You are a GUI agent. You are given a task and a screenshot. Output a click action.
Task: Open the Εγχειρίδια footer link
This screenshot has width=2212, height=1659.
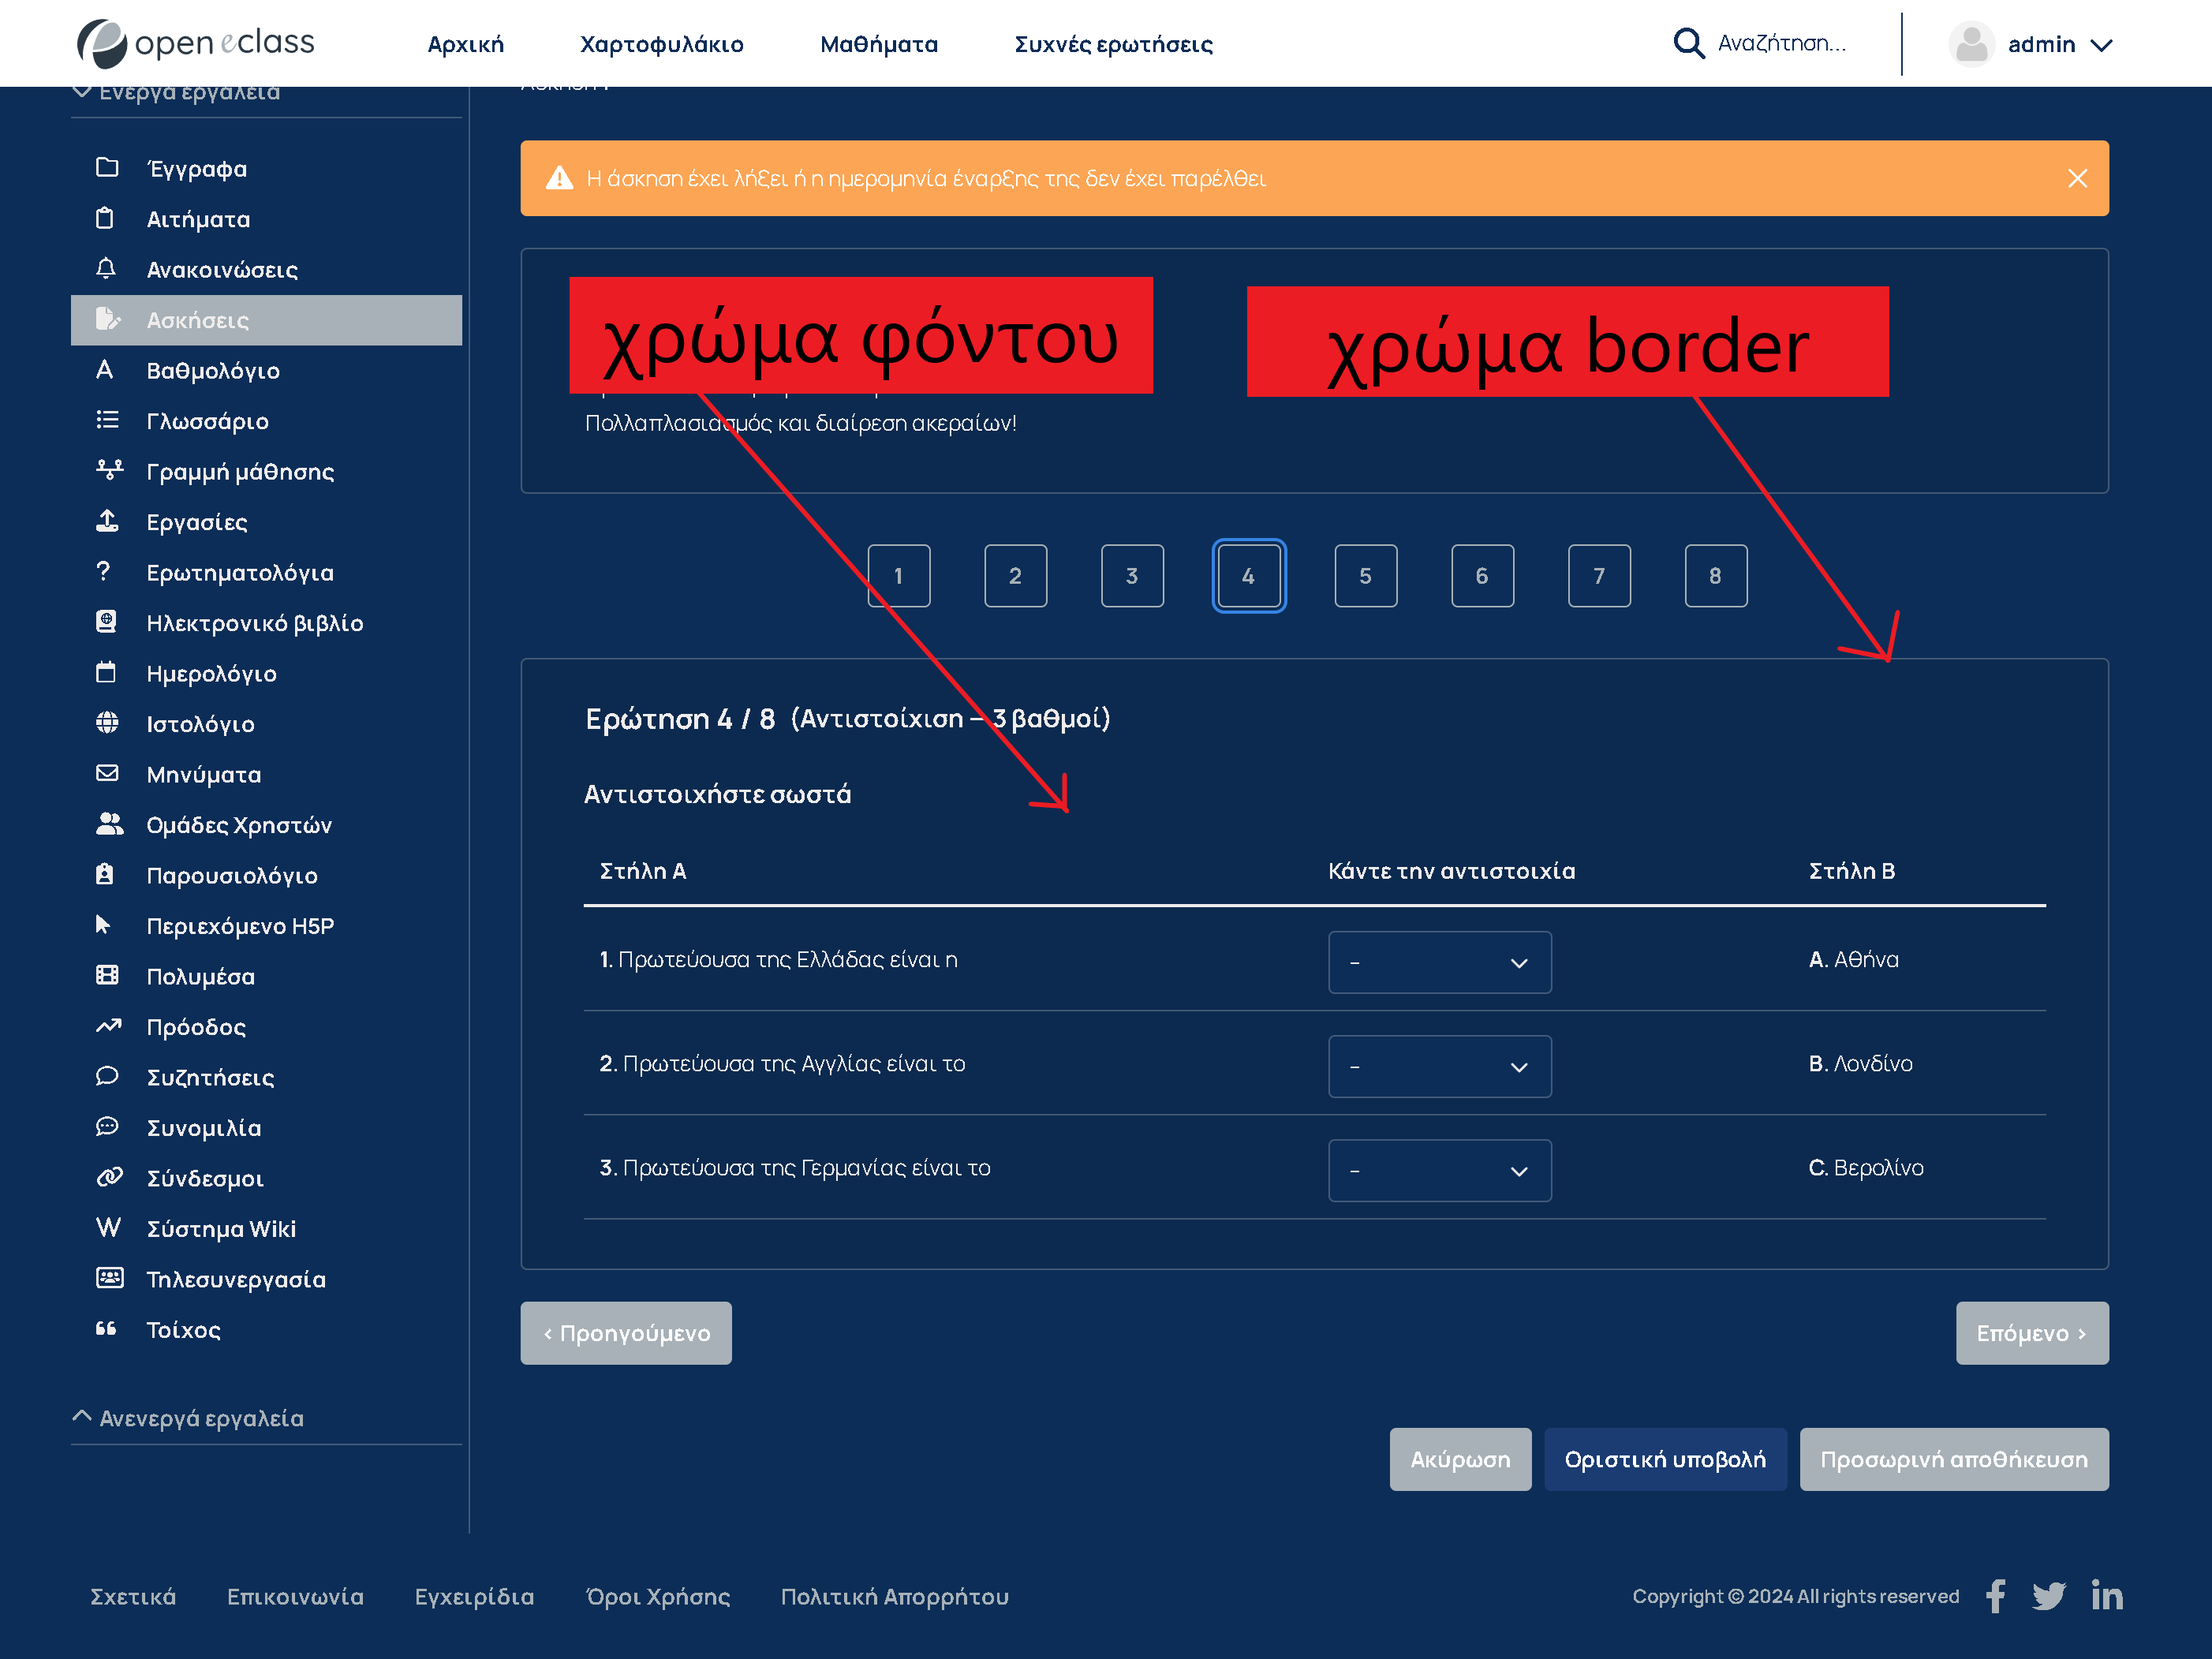tap(474, 1596)
